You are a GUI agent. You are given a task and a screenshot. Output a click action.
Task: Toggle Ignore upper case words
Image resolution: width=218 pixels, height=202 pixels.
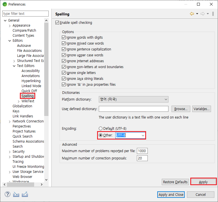(64, 55)
